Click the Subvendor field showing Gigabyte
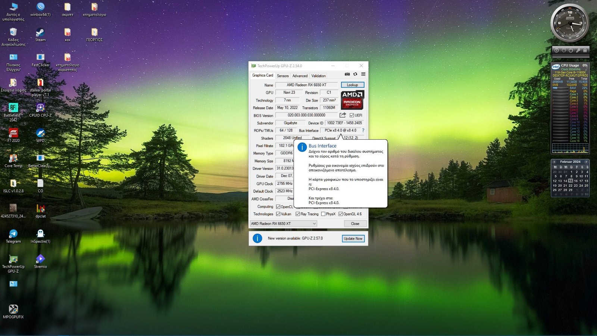This screenshot has height=336, width=597. [290, 123]
